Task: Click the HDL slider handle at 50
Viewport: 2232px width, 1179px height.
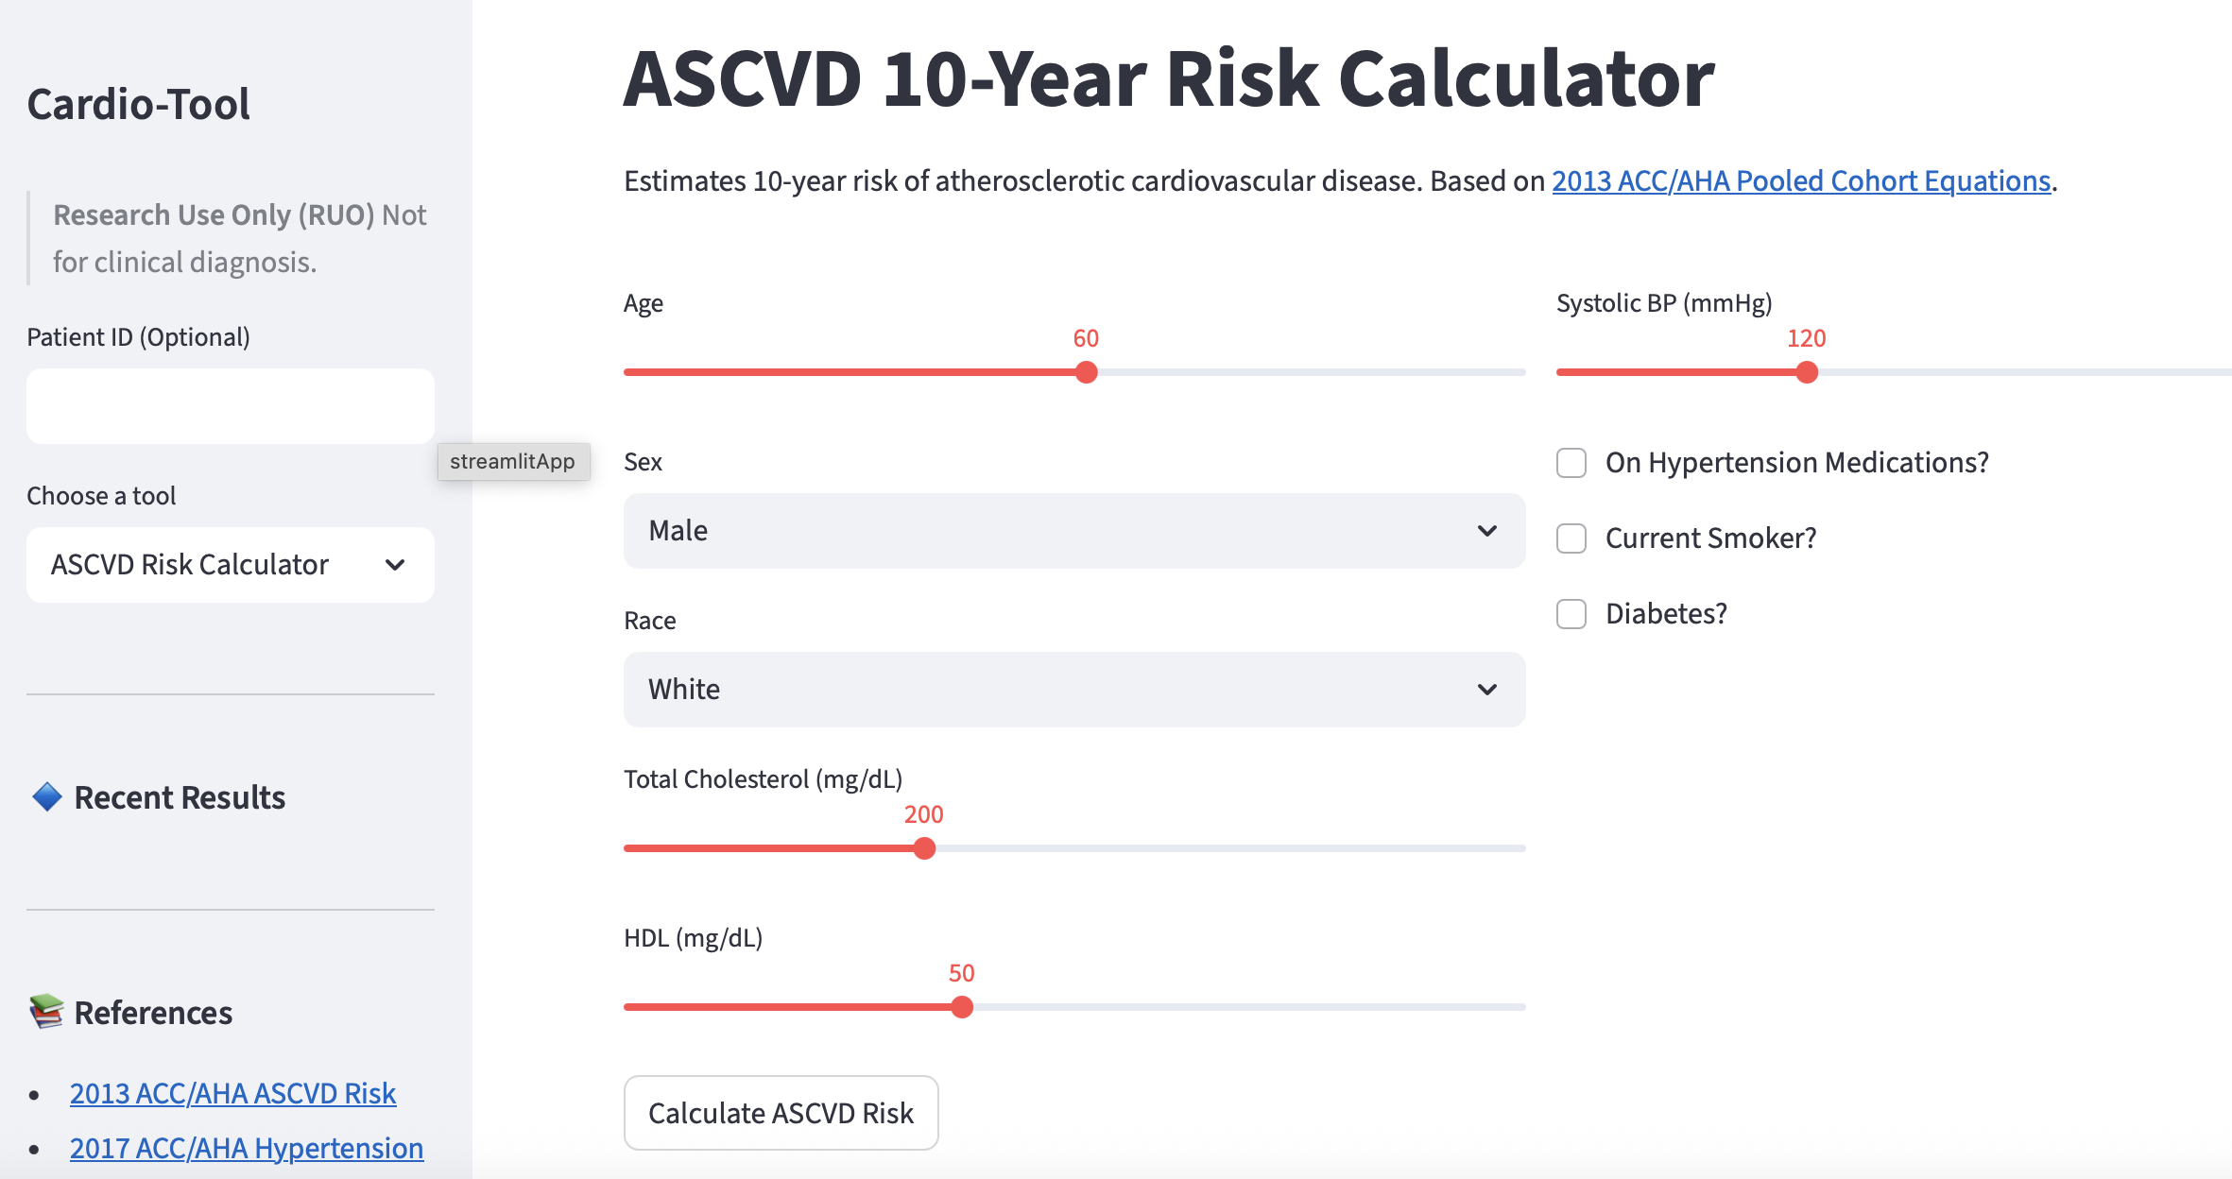Action: click(x=962, y=1007)
